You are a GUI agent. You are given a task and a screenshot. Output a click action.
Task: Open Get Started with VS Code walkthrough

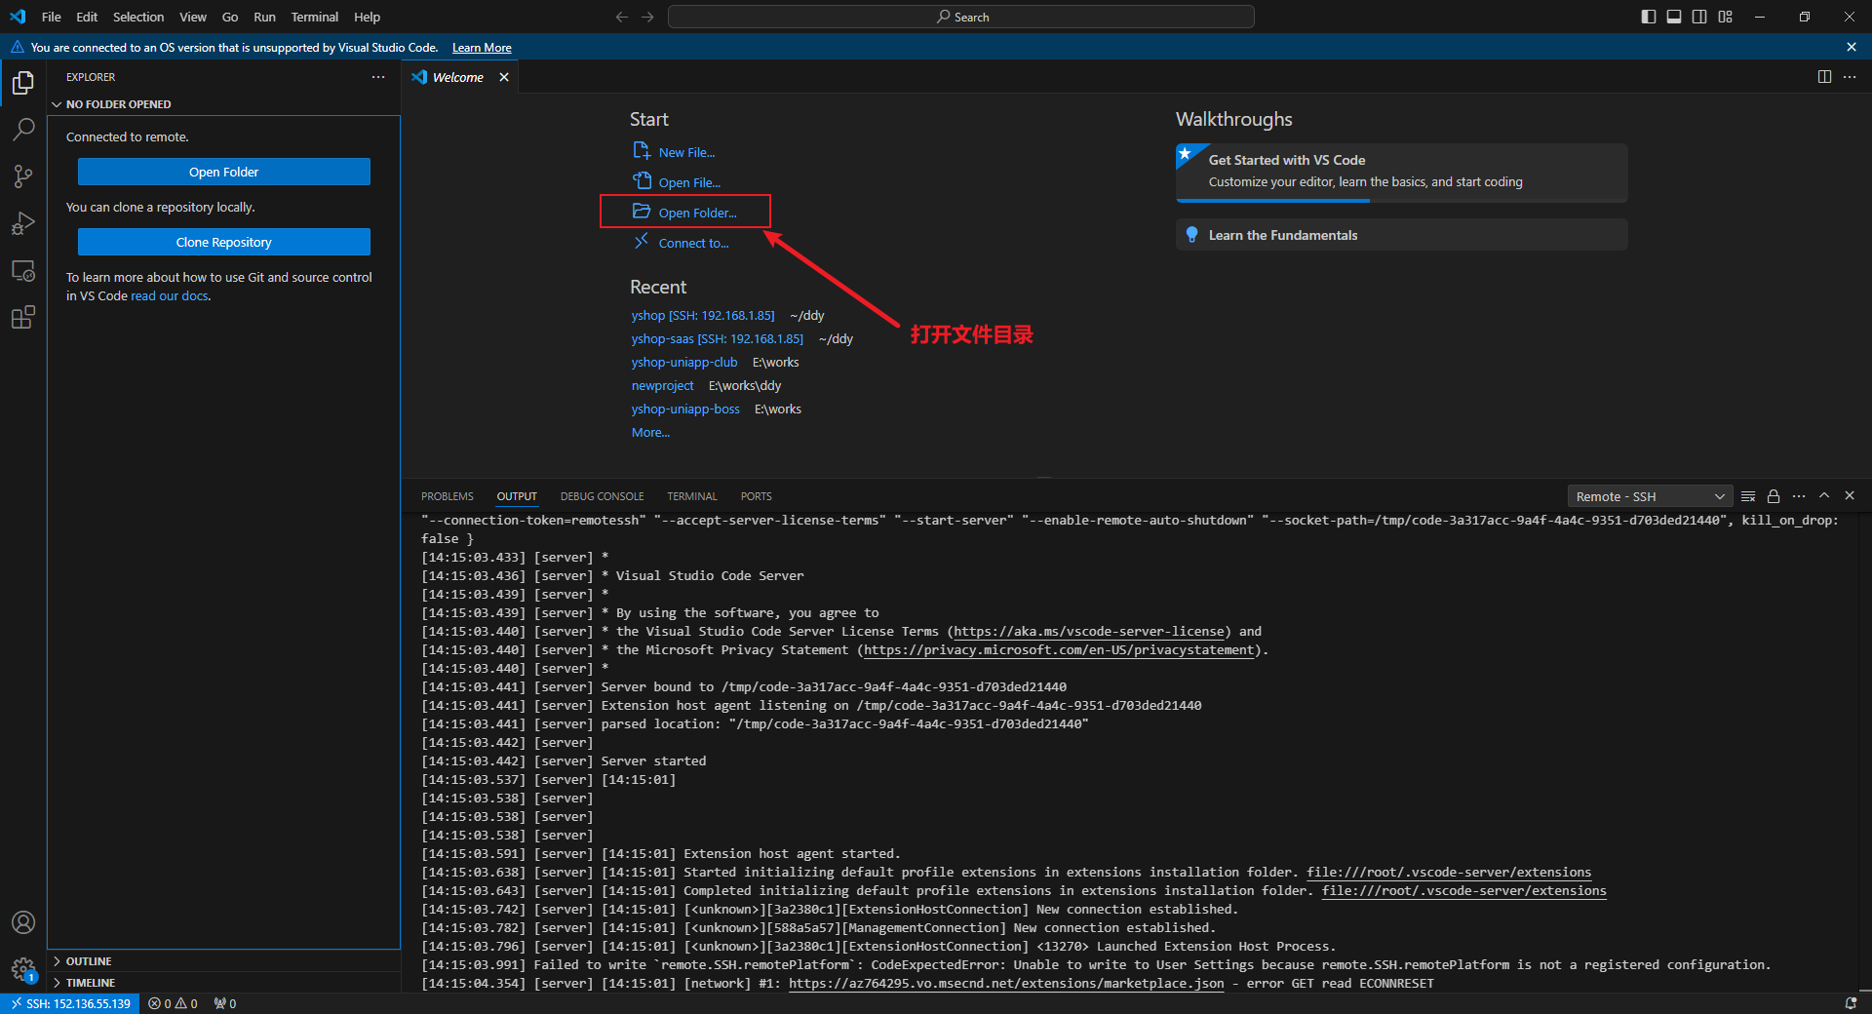pos(1401,172)
